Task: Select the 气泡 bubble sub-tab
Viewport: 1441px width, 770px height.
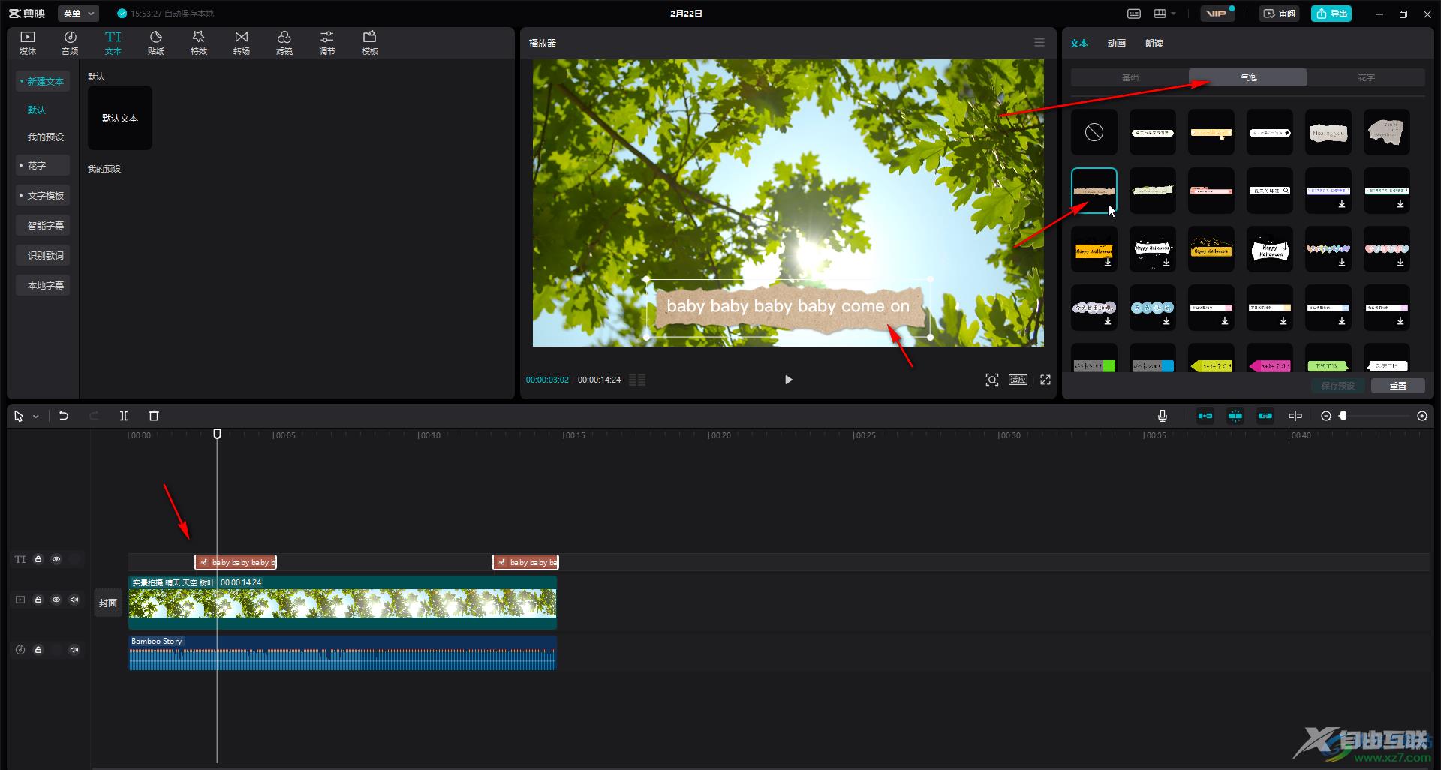Action: [x=1248, y=77]
